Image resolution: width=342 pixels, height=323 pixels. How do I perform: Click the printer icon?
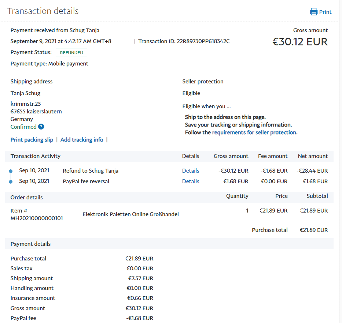pos(313,12)
